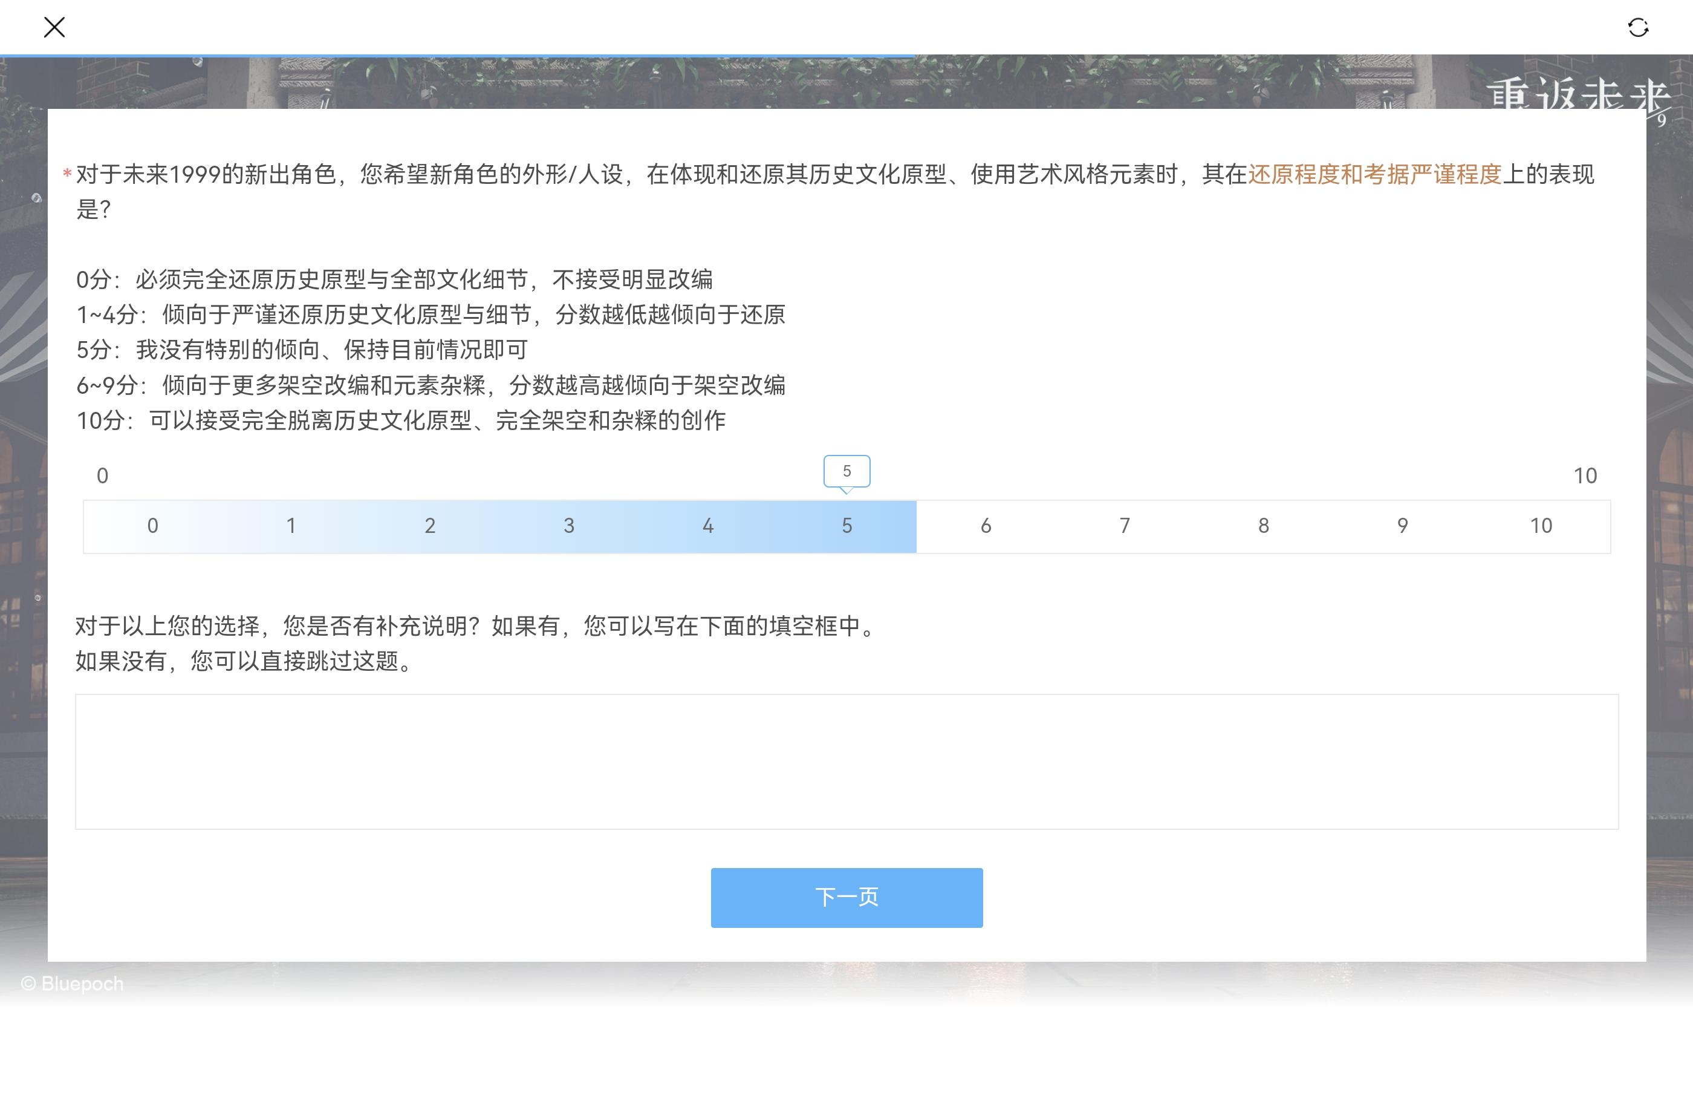Click the highlighted 还原程度和考据严谨程度 text

1374,174
